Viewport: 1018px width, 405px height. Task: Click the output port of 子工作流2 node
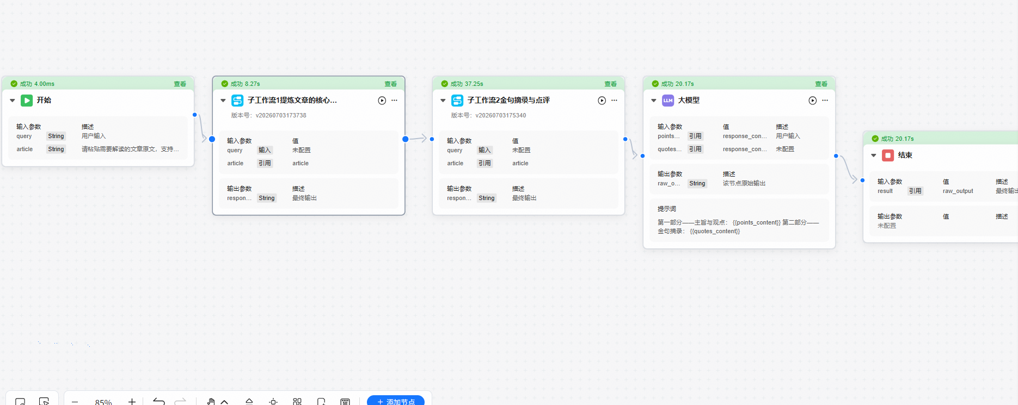click(x=625, y=139)
